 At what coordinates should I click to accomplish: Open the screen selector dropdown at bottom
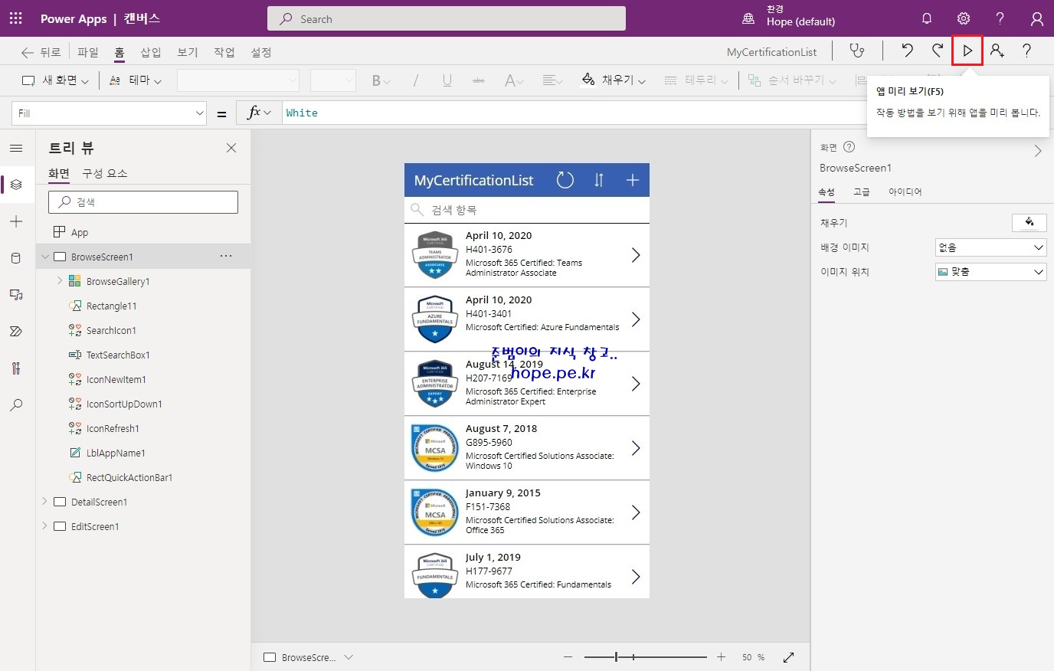[x=349, y=657]
